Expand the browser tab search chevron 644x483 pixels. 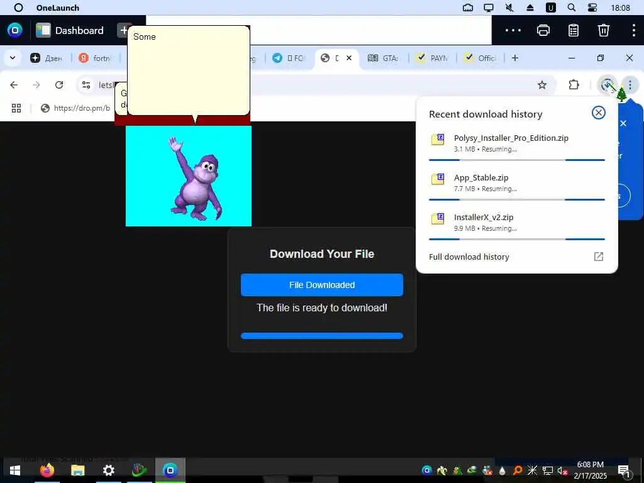tap(13, 58)
